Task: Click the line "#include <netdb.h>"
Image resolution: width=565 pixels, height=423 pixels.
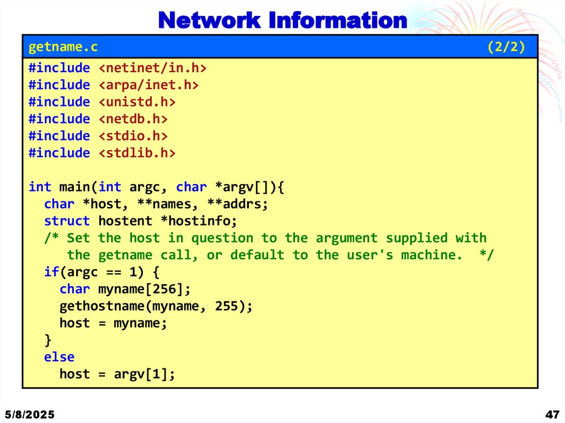Action: click(98, 119)
